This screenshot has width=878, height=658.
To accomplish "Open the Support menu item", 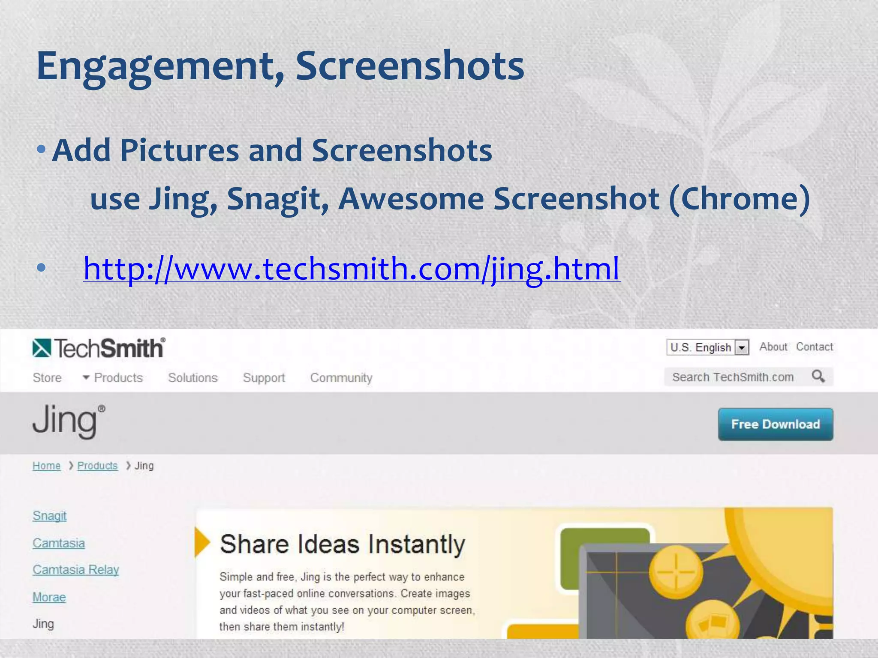I will click(264, 378).
